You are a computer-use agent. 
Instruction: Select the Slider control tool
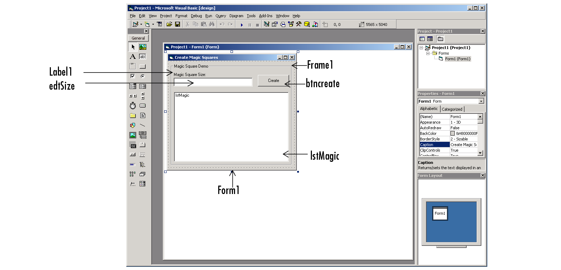(x=133, y=184)
